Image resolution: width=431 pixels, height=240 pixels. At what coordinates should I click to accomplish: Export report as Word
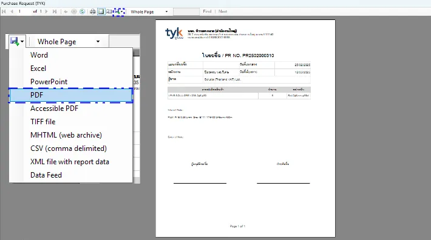tap(71, 55)
